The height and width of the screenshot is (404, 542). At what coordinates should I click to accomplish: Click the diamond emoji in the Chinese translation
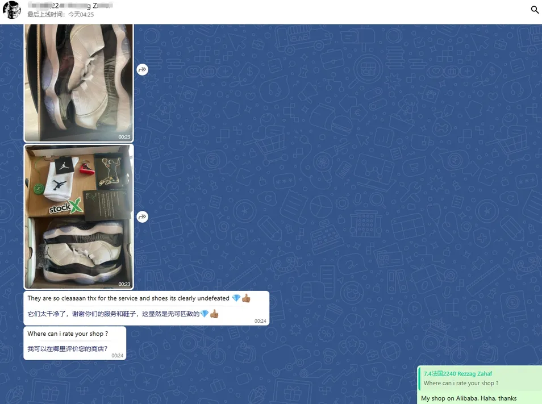205,314
